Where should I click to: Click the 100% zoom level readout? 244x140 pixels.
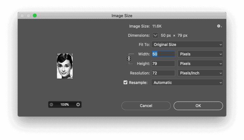pyautogui.click(x=65, y=105)
